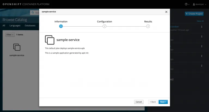The image size is (209, 112).
Task: Click the sample-service dialog title text
Action: (49, 12)
